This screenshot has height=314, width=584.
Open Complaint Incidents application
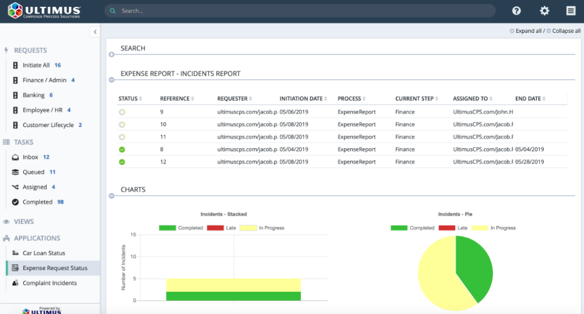pyautogui.click(x=49, y=283)
